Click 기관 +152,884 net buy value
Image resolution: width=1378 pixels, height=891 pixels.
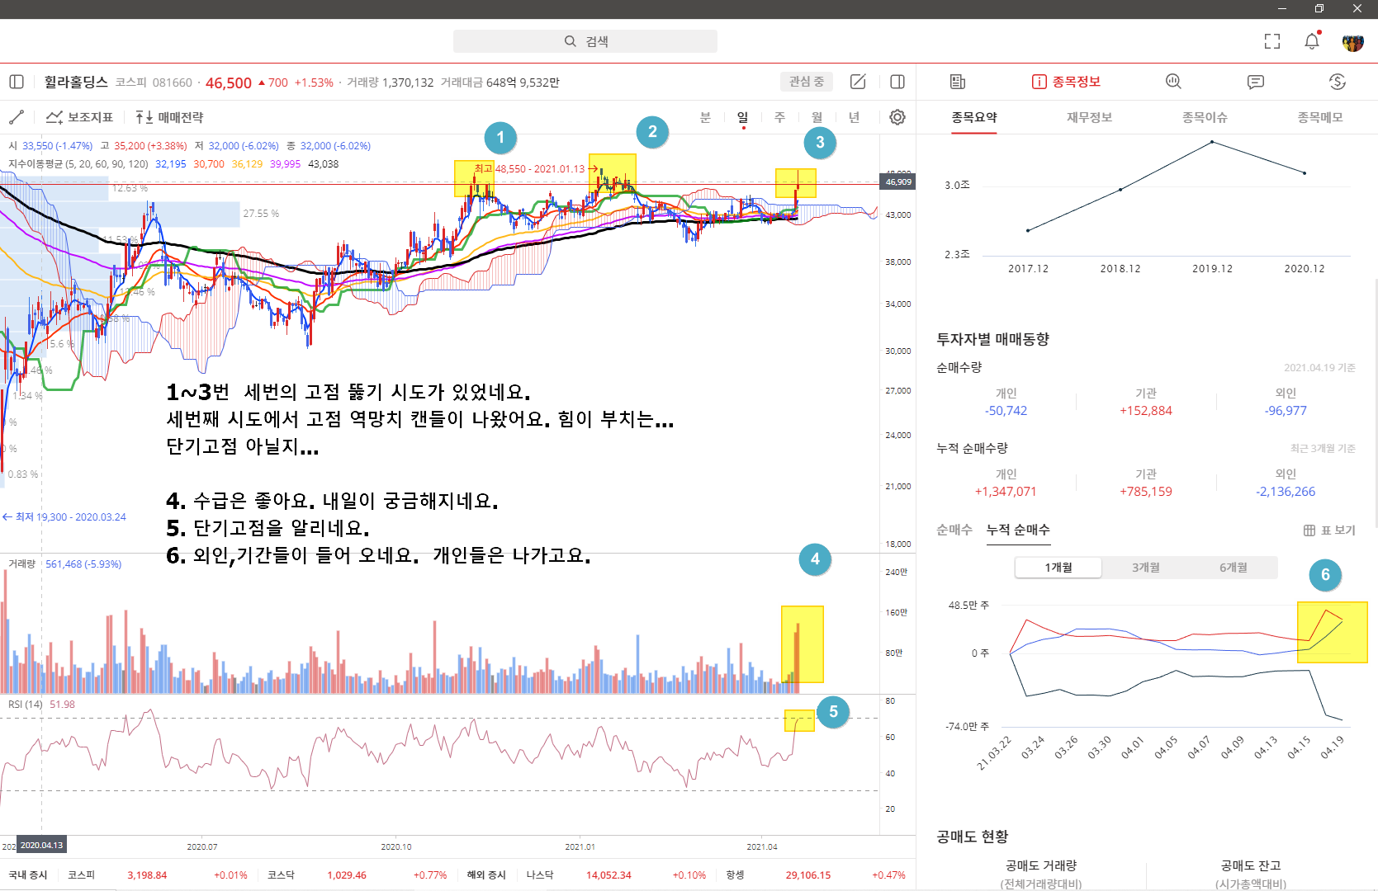[1146, 411]
